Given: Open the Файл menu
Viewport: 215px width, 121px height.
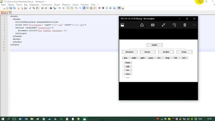Looking at the screenshot, I should point(3,5).
